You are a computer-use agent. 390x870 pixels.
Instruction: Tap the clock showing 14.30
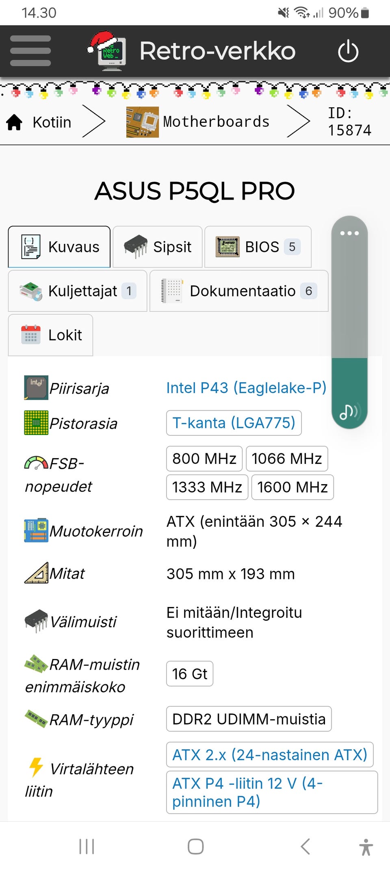point(39,13)
